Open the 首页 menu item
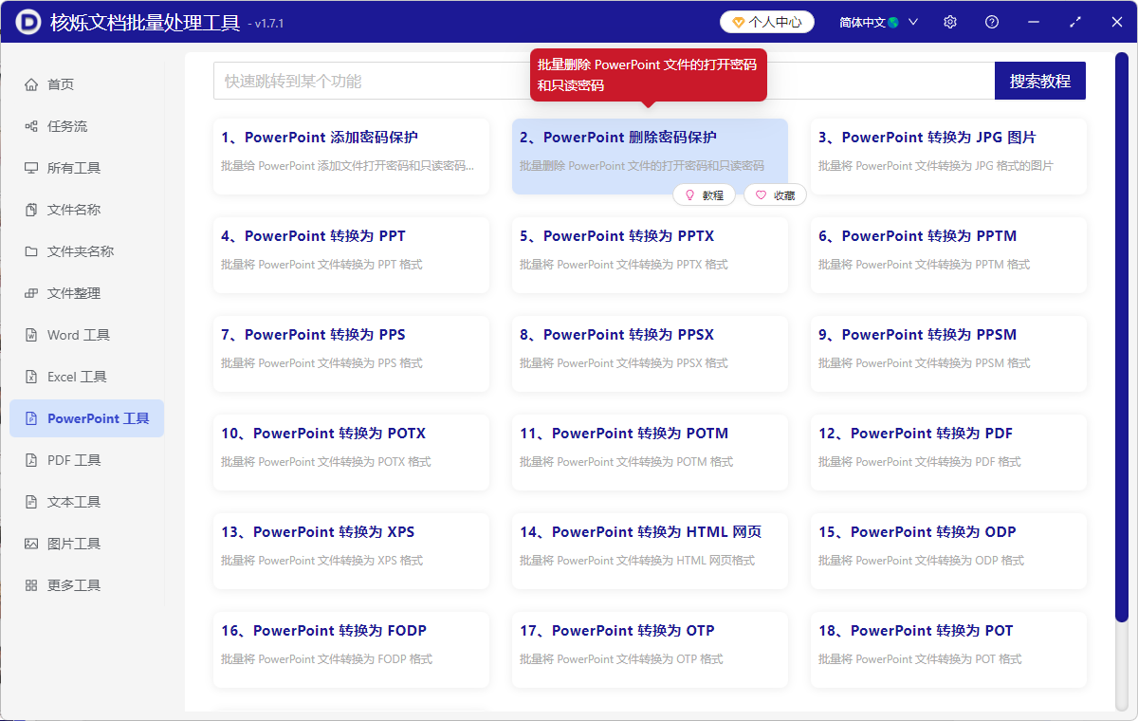 click(x=86, y=84)
